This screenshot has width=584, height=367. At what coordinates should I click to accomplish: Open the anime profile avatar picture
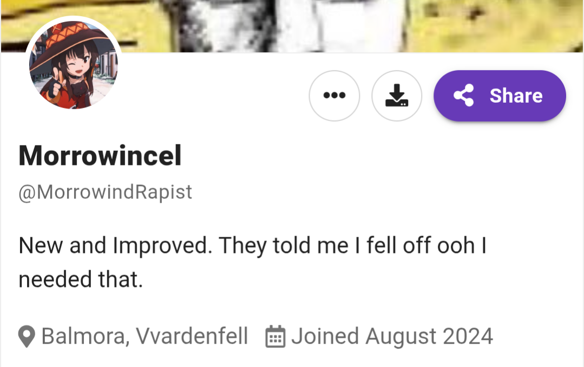point(73,65)
